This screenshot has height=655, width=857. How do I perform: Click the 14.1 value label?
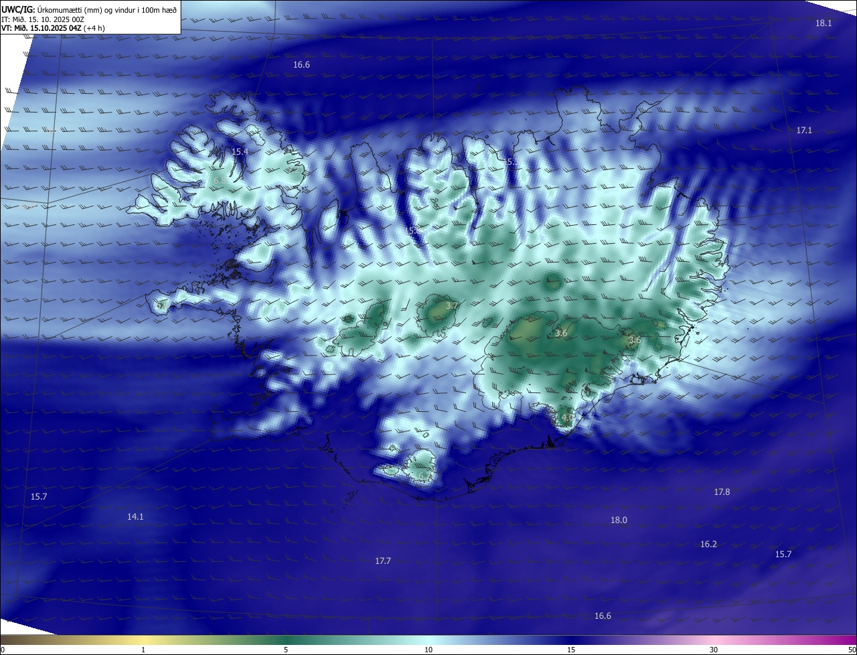[x=136, y=516]
